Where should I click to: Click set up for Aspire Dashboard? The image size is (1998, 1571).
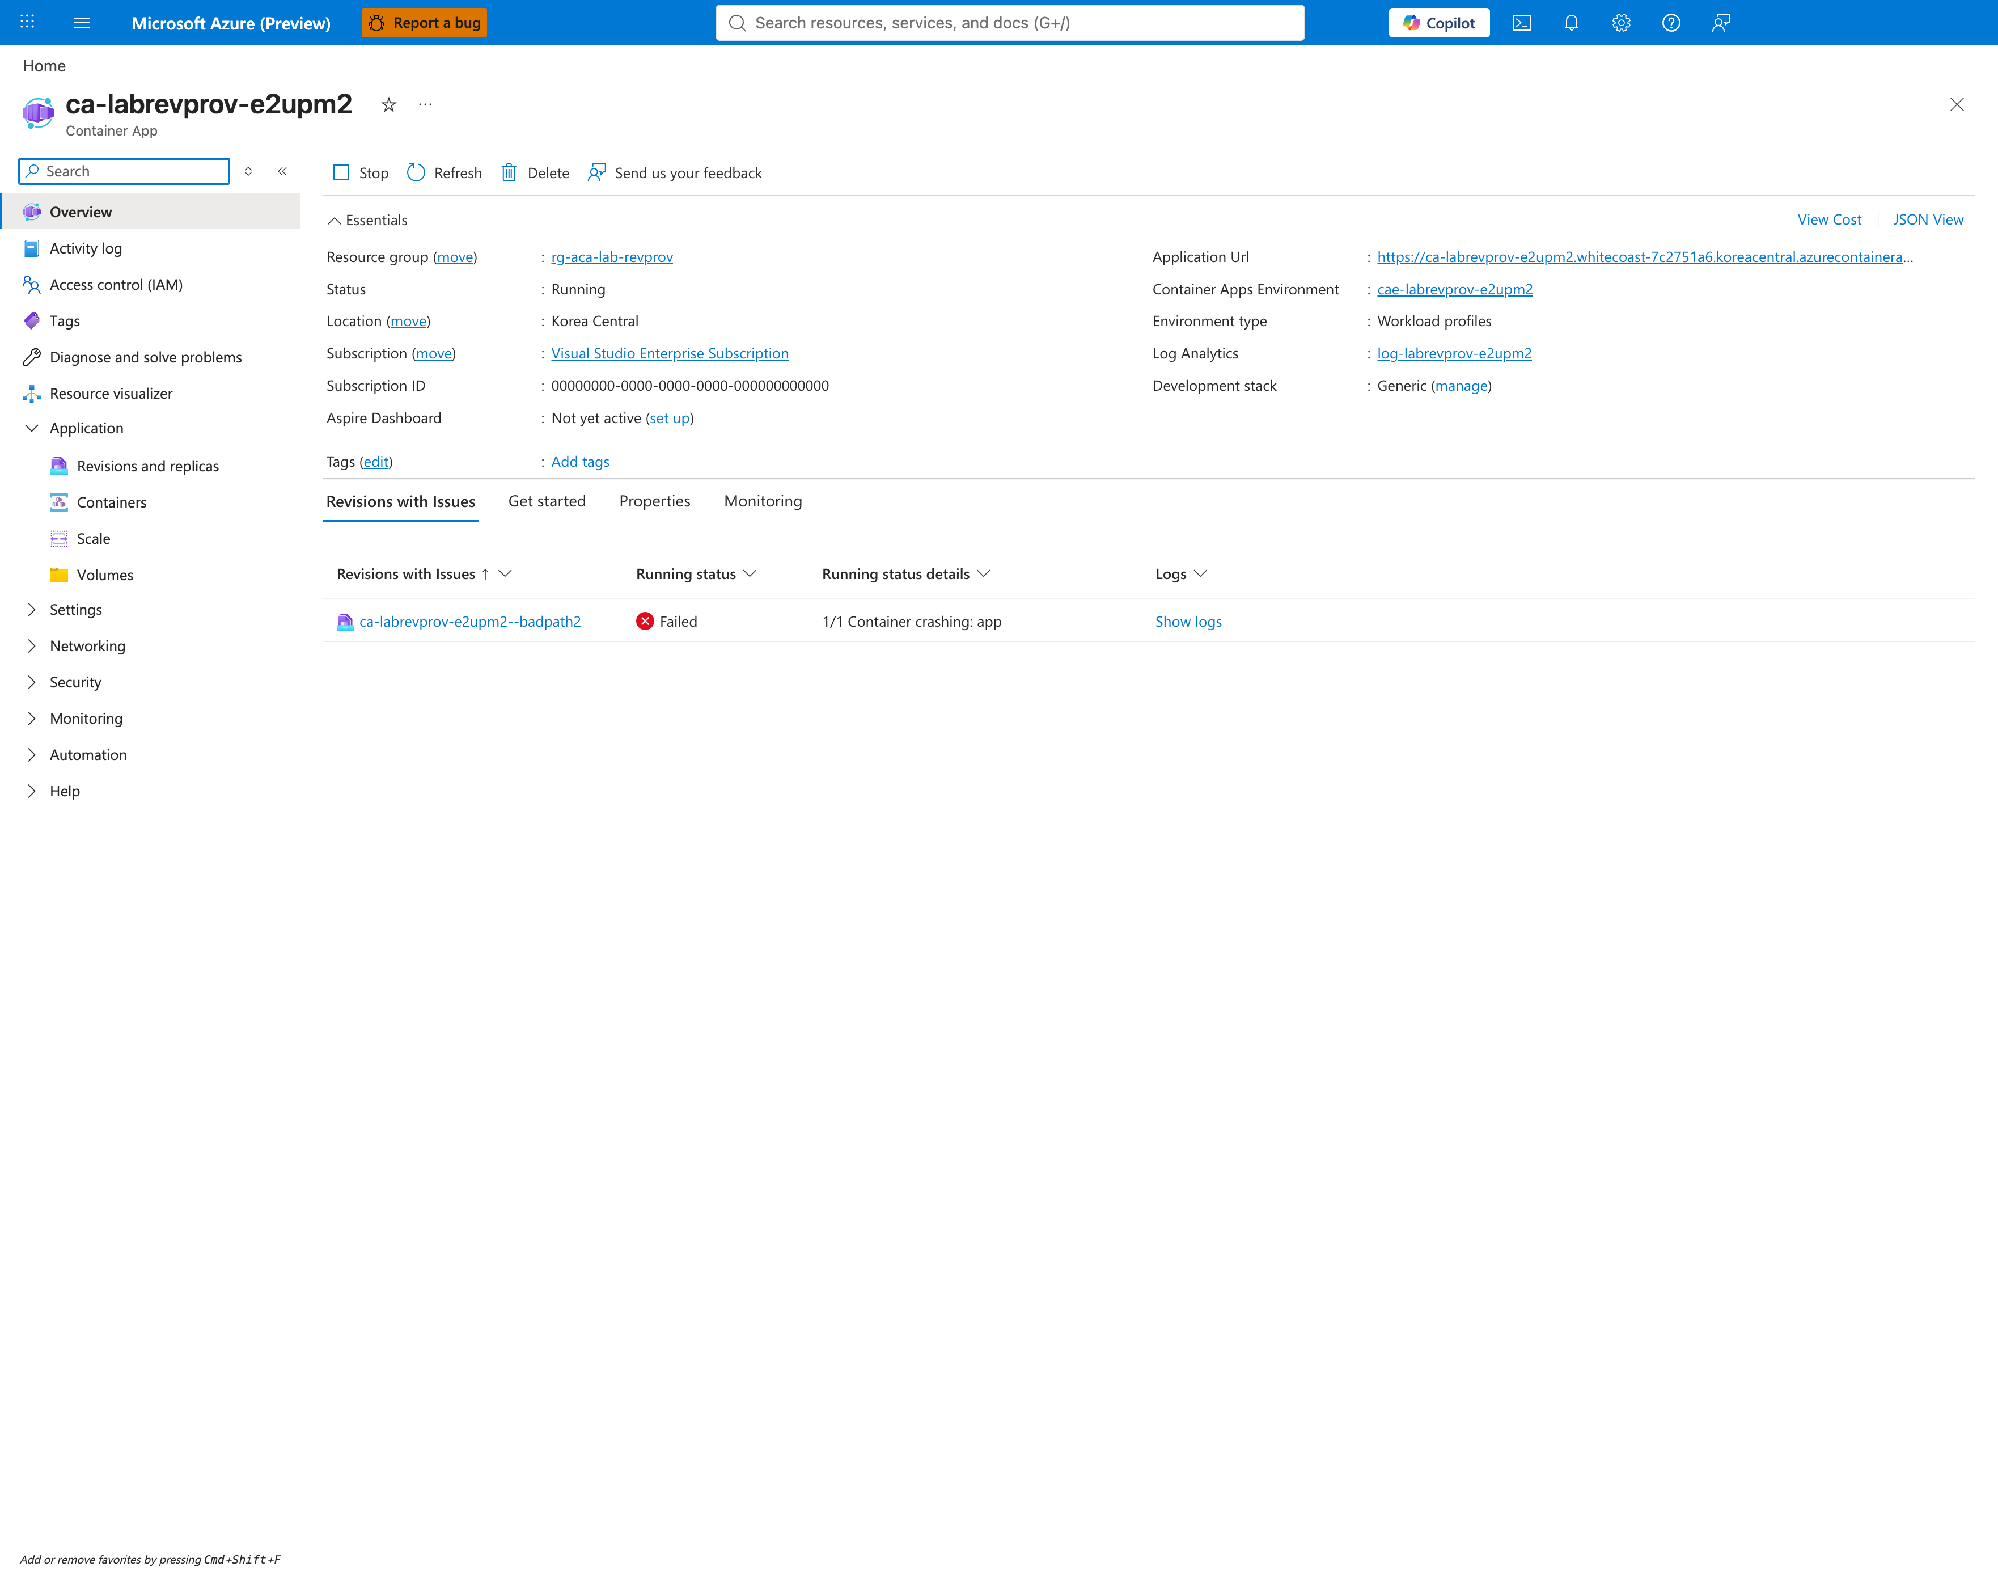(670, 417)
